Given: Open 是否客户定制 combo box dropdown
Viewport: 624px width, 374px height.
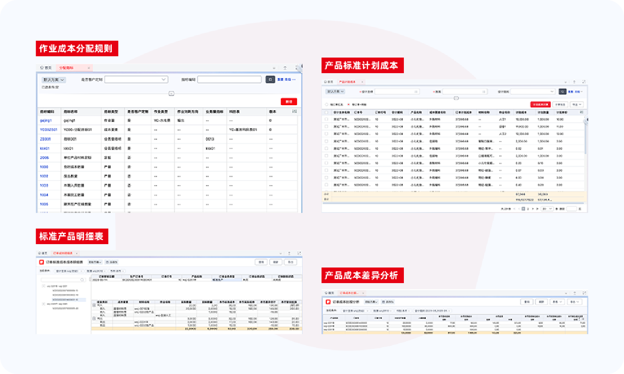Looking at the screenshot, I should pyautogui.click(x=136, y=80).
